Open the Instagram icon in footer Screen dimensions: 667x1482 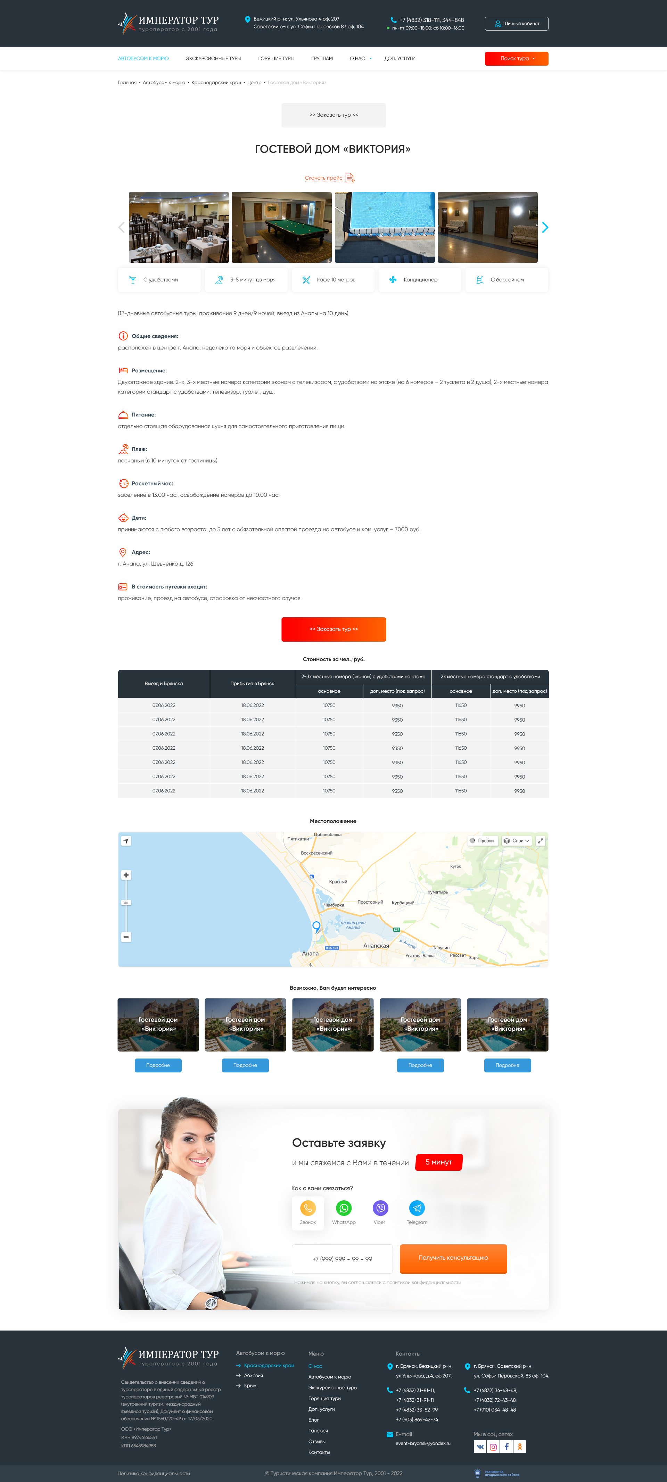(x=493, y=1446)
